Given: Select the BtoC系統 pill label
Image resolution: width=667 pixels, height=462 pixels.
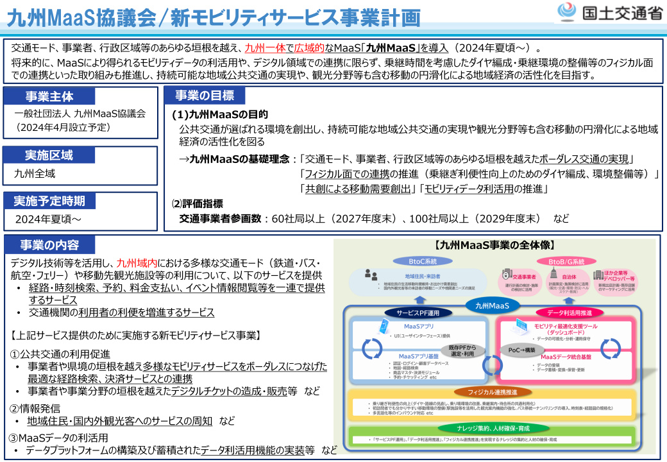Looking at the screenshot, I should click(x=423, y=261).
